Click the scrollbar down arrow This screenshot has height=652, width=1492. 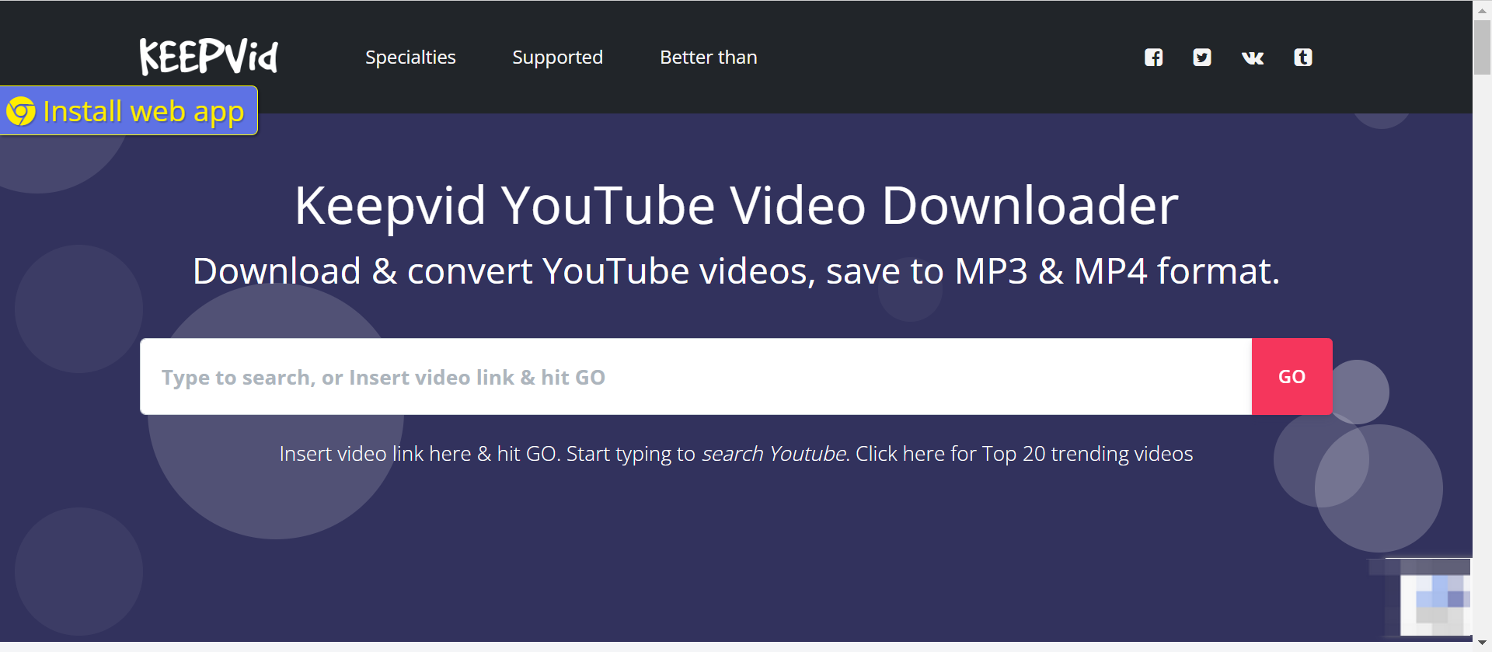click(1482, 643)
